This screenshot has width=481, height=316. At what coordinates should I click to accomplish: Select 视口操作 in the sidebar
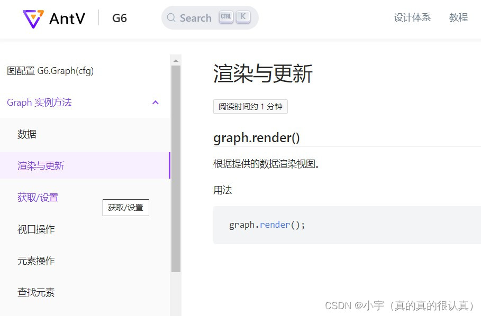point(35,229)
